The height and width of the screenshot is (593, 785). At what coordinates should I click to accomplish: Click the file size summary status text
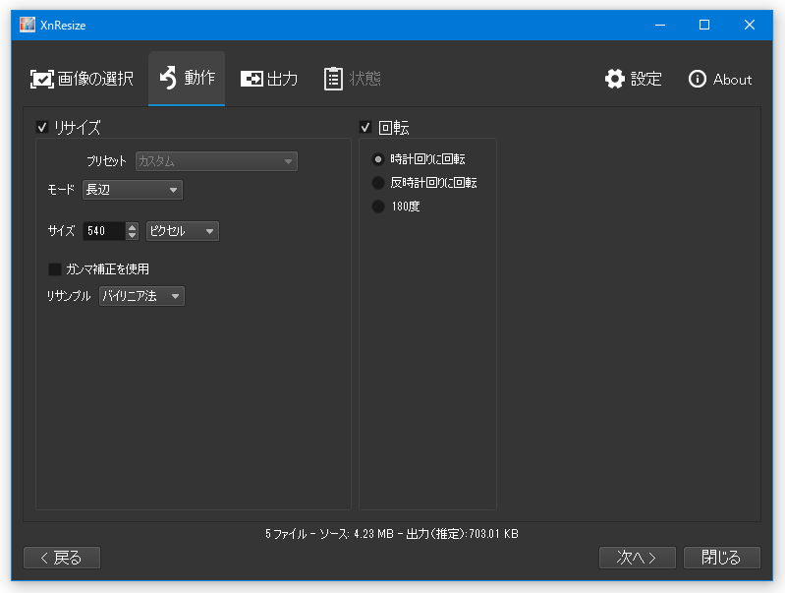pos(392,534)
